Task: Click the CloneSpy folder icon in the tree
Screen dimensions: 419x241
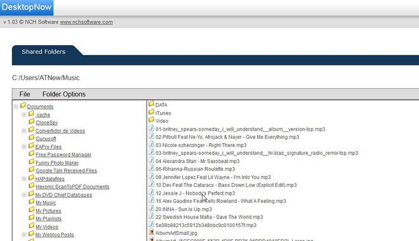Action: click(x=32, y=121)
